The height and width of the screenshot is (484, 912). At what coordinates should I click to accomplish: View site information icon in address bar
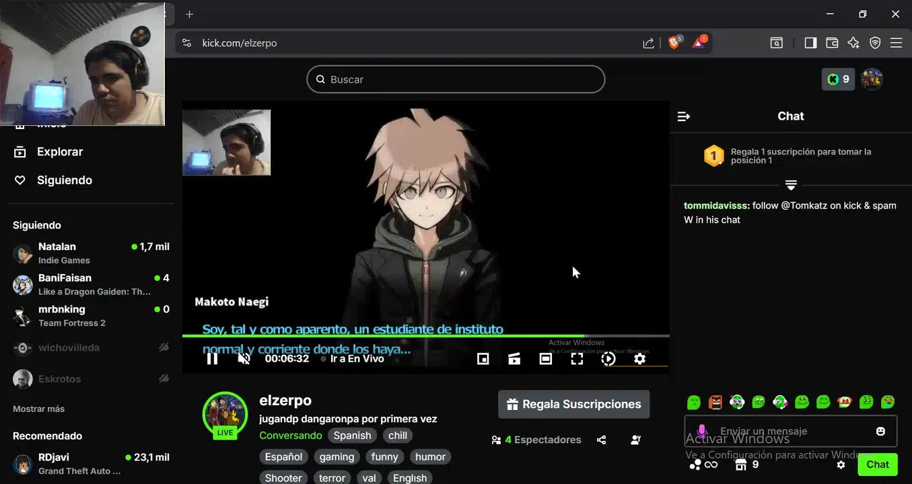pos(187,43)
